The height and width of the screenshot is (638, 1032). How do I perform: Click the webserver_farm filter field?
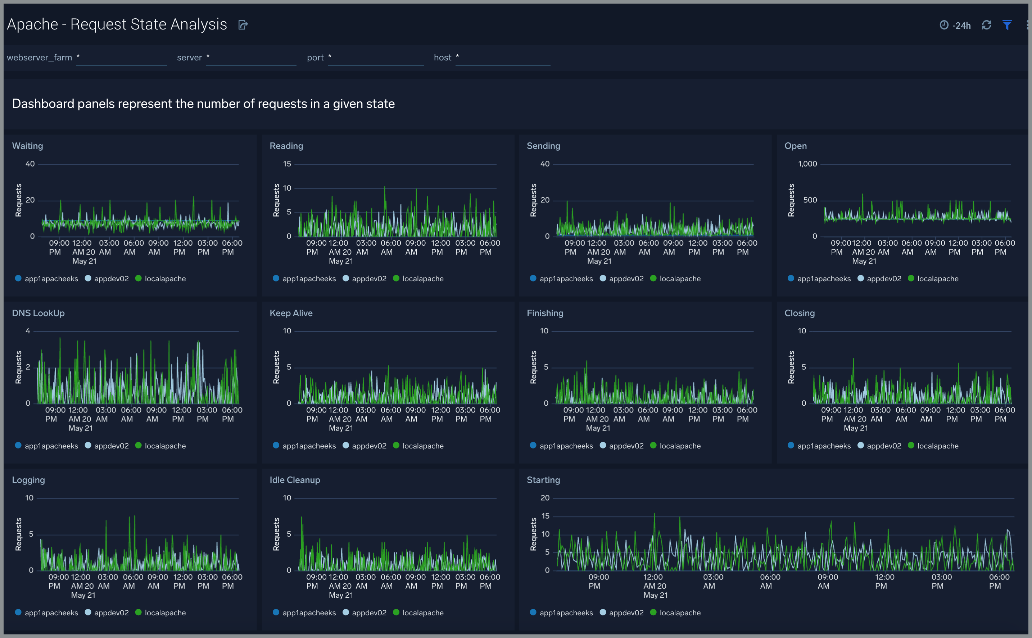[x=122, y=58]
